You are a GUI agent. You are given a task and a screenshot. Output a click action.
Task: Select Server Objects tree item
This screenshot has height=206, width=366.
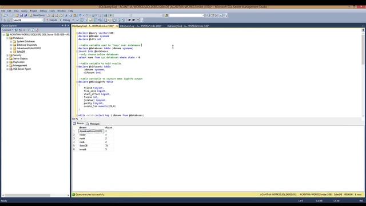pyautogui.click(x=21, y=58)
